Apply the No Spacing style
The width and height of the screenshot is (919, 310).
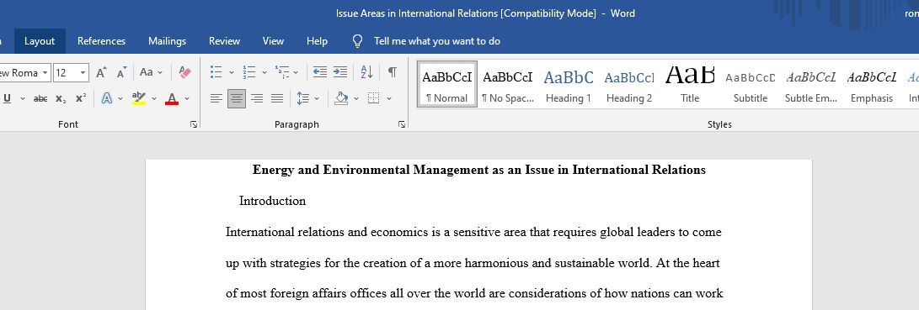point(508,84)
